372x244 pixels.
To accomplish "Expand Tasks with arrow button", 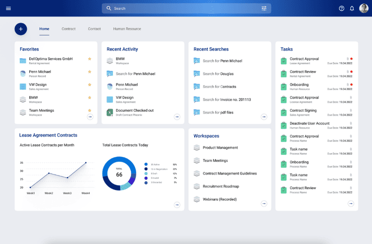I will point(351,203).
